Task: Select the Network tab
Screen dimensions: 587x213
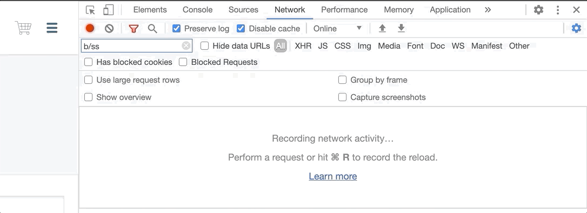Action: (x=290, y=10)
